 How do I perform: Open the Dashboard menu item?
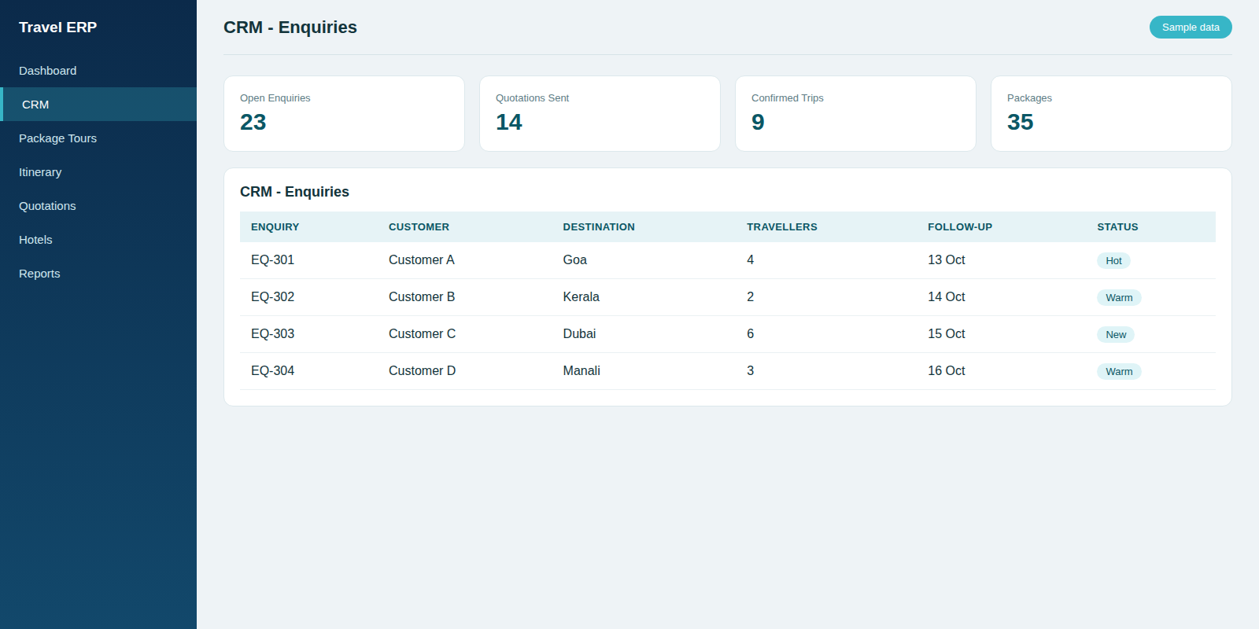pos(98,71)
